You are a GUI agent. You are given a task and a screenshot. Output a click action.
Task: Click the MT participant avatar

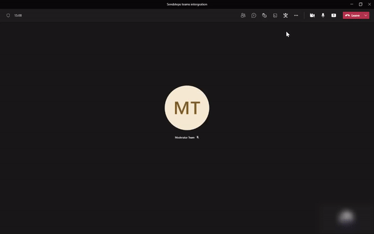tap(187, 108)
